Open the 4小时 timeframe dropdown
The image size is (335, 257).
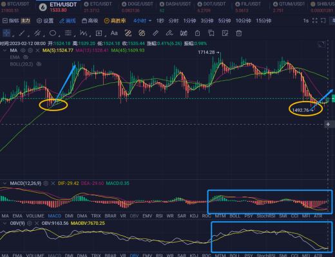pos(142,21)
